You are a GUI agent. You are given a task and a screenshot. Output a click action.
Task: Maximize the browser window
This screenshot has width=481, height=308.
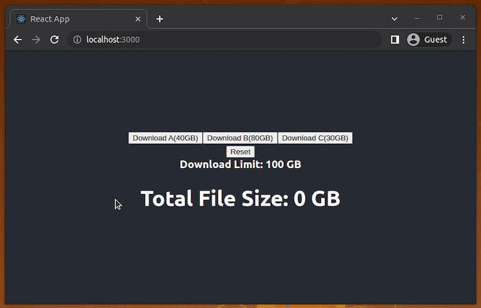point(439,17)
